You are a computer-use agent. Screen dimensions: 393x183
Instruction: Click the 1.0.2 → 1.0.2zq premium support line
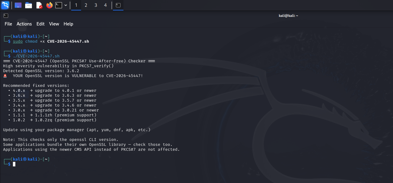click(52, 120)
